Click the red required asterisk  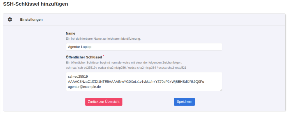[x=103, y=55]
